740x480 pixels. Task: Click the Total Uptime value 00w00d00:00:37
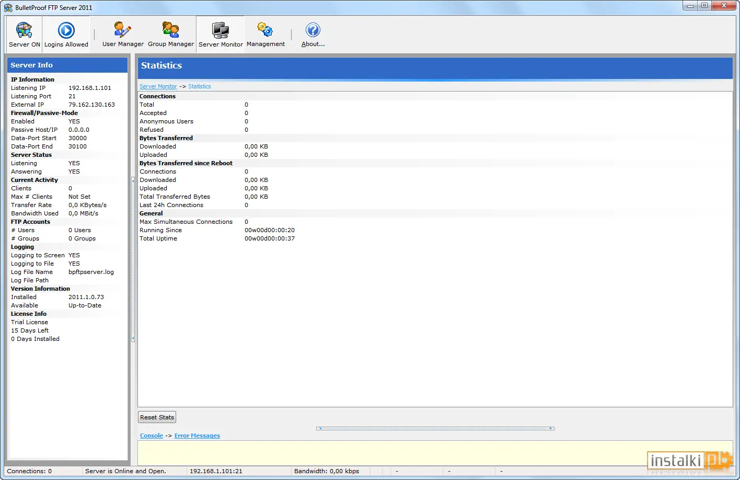(x=270, y=238)
